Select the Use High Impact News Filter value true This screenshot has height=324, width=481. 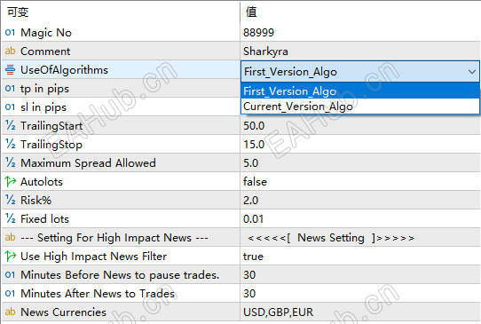pyautogui.click(x=253, y=257)
